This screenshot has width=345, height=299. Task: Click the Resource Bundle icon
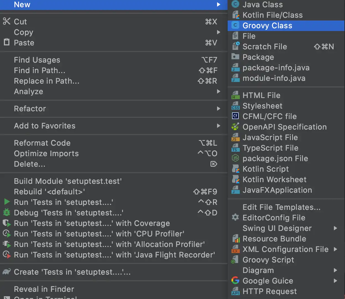point(236,239)
